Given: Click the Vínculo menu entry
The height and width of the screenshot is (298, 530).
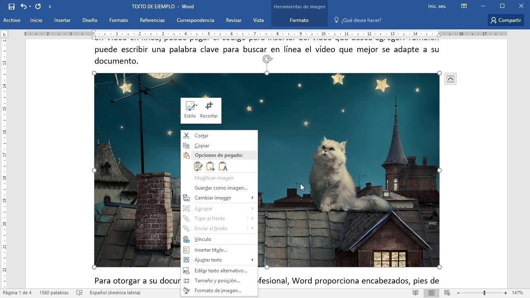Looking at the screenshot, I should click(x=219, y=239).
